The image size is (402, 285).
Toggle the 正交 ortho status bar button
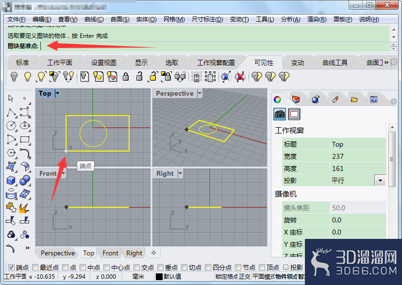point(245,277)
